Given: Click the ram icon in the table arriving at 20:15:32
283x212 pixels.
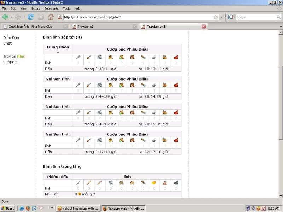Looking at the screenshot, I should click(x=143, y=112).
